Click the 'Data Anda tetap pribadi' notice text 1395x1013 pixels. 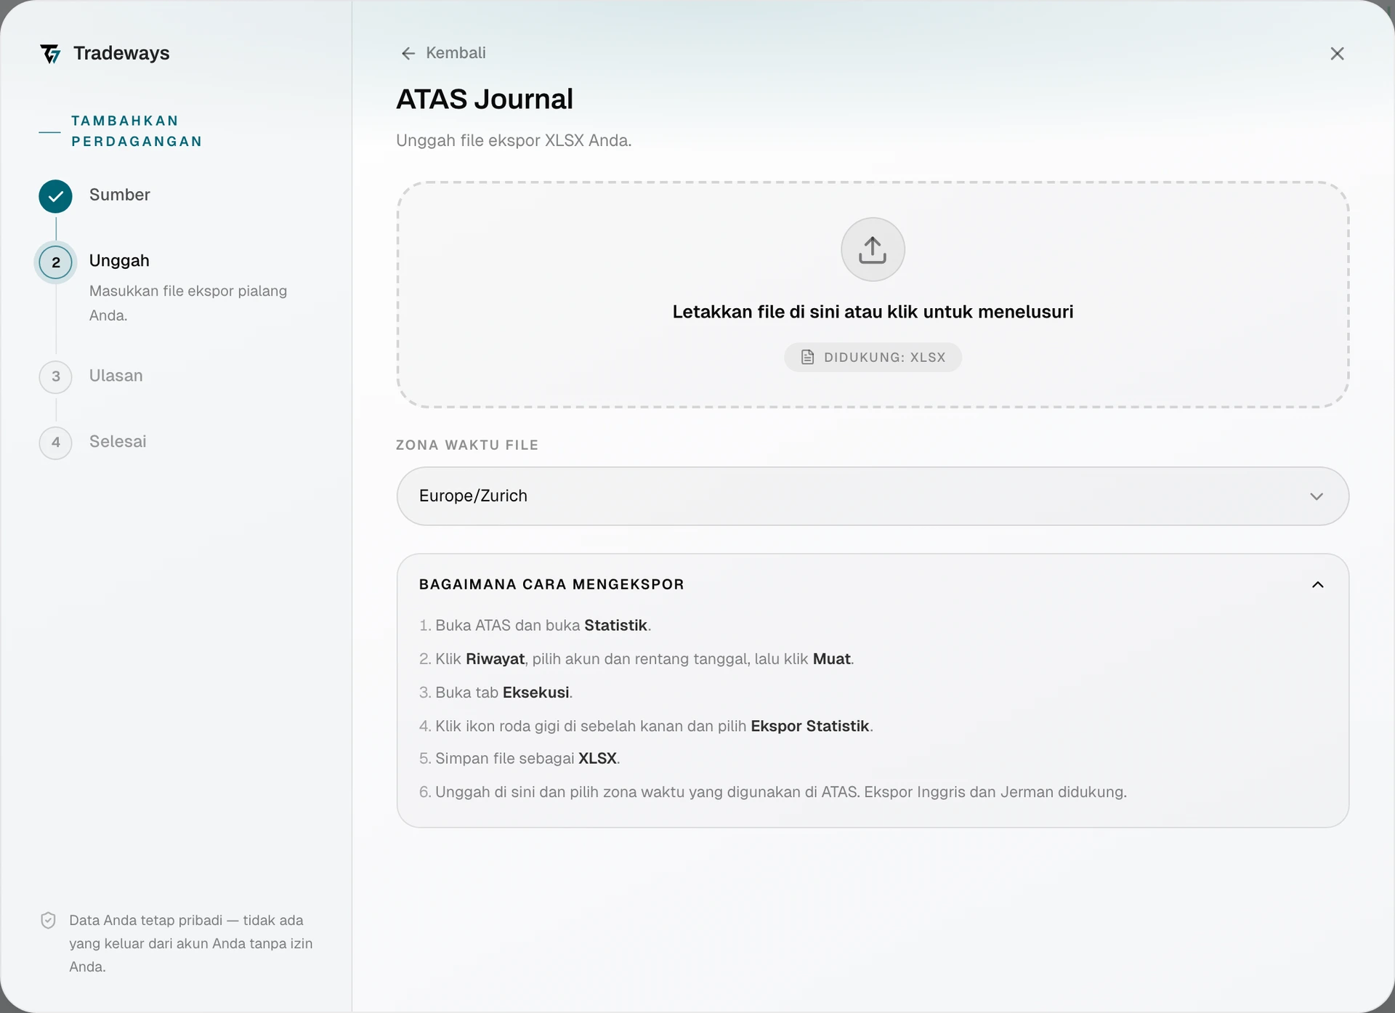191,943
